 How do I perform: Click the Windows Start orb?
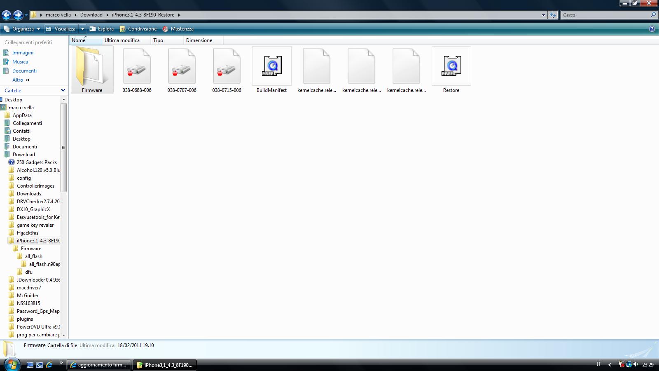tap(12, 364)
